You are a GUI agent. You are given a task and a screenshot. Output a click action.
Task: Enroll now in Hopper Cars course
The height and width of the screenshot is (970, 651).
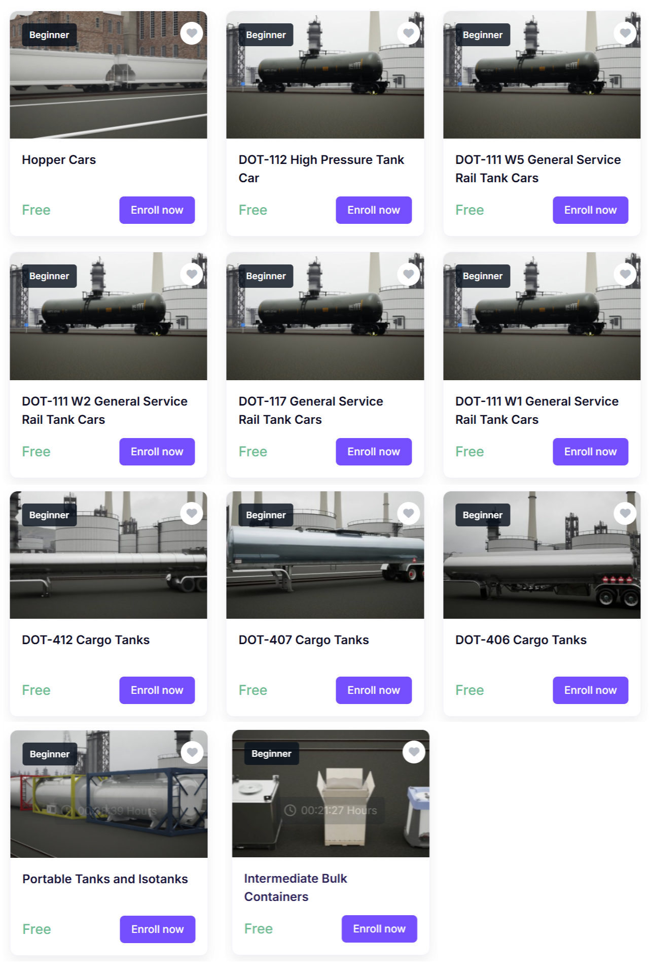(x=157, y=210)
